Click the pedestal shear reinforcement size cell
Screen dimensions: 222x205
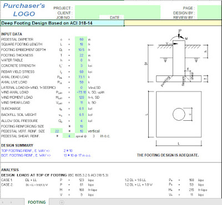point(69,136)
